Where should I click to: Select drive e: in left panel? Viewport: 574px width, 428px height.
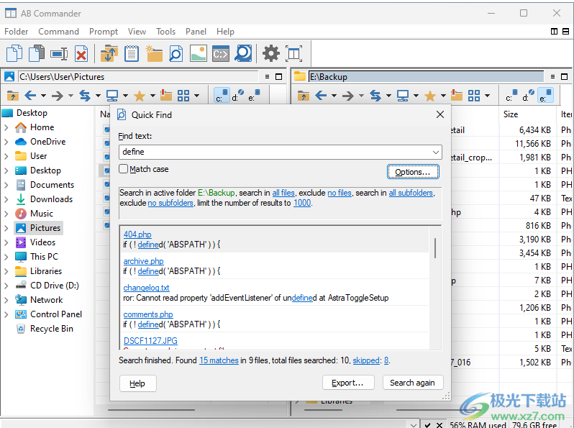coord(254,95)
